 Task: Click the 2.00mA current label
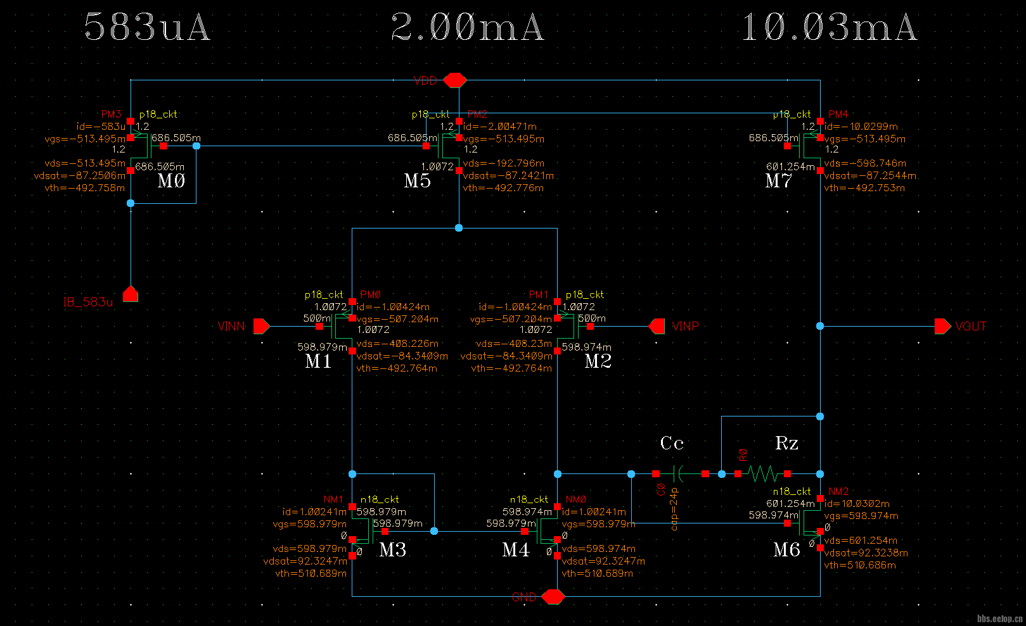click(x=467, y=28)
